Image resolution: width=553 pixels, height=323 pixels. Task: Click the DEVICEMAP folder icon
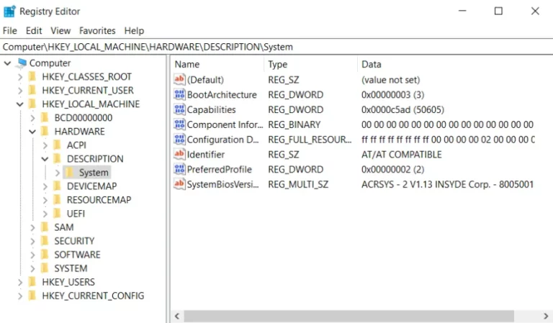(x=57, y=186)
